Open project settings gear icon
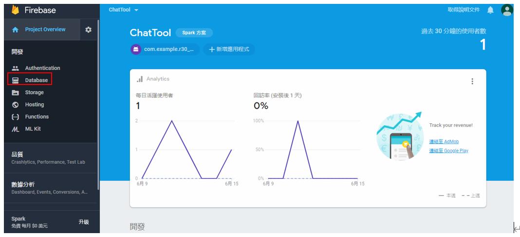This screenshot has width=520, height=237. [88, 30]
